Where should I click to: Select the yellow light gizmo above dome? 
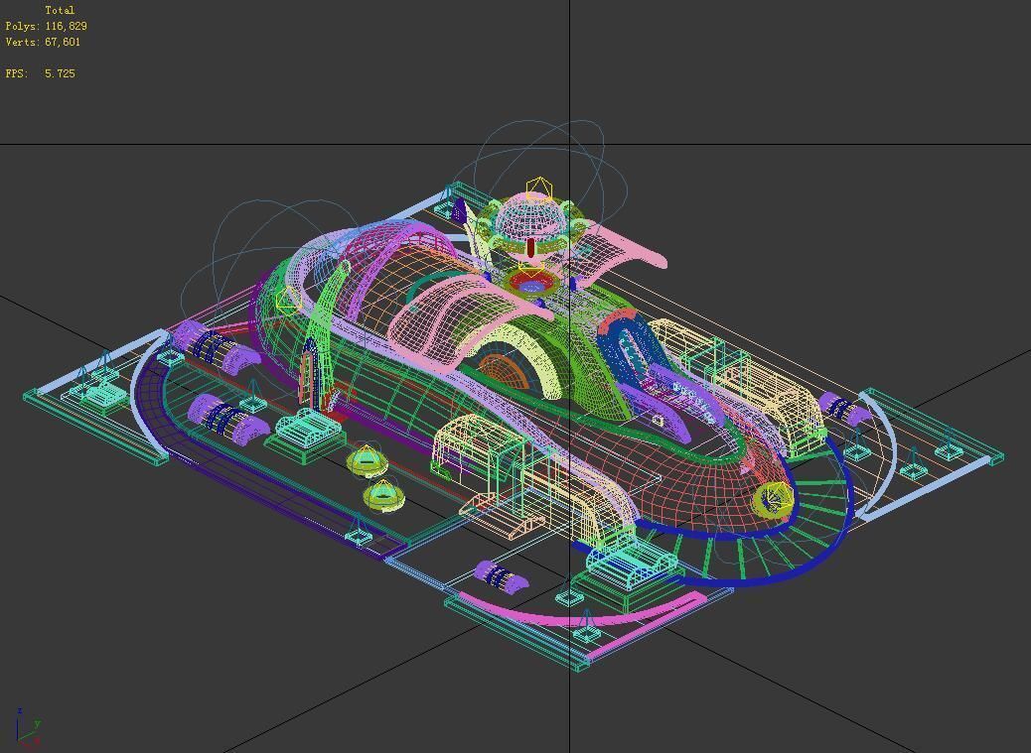click(538, 188)
